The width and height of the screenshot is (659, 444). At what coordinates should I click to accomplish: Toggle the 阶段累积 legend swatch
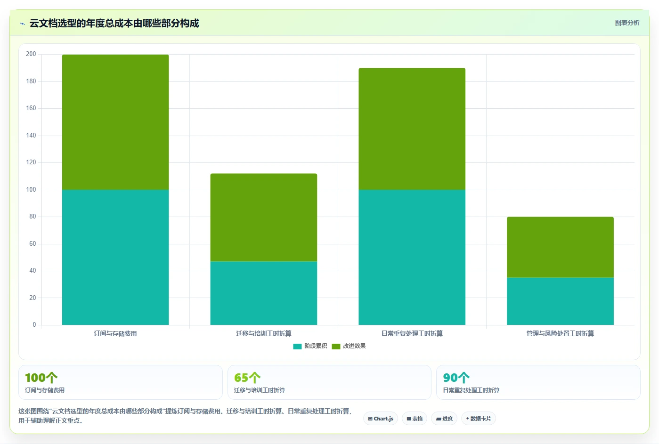(x=297, y=346)
